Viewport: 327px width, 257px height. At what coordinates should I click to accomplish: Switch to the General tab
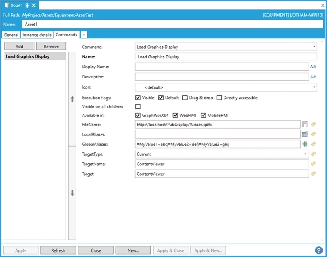click(11, 35)
